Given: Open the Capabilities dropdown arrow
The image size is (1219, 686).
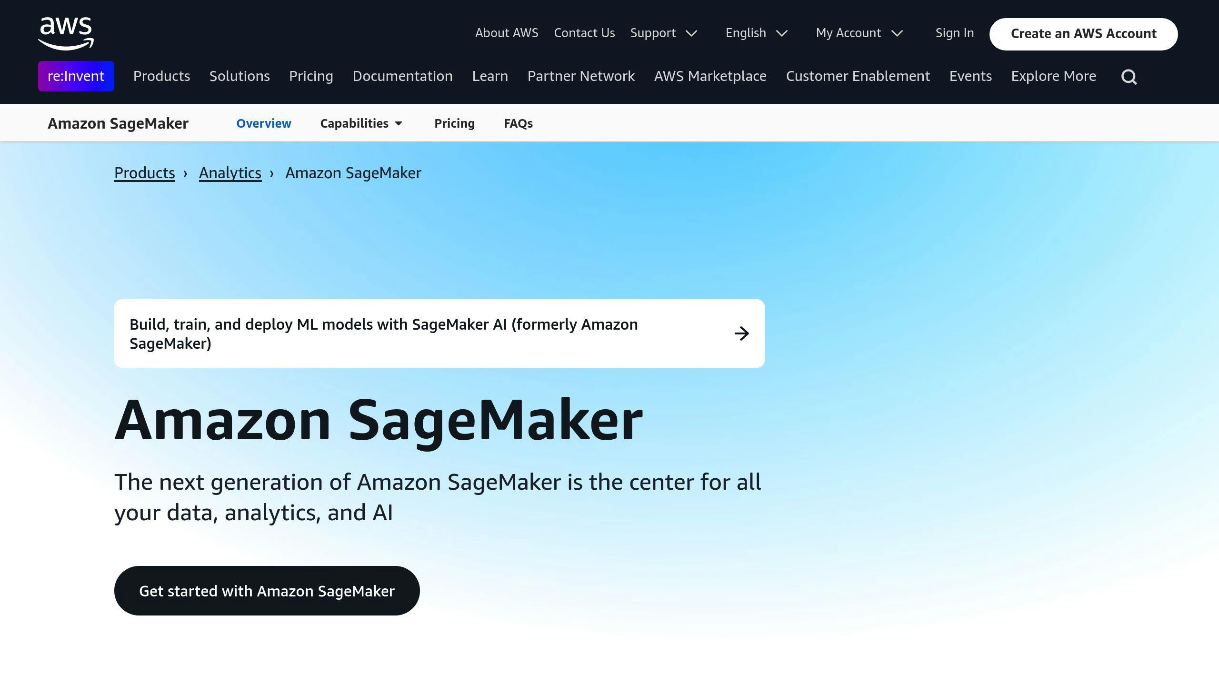Looking at the screenshot, I should point(399,124).
